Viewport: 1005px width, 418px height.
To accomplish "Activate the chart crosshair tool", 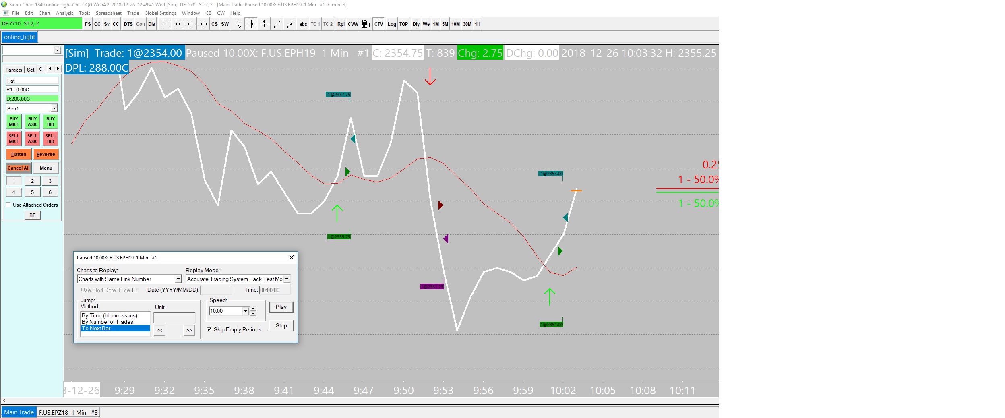I will point(251,24).
